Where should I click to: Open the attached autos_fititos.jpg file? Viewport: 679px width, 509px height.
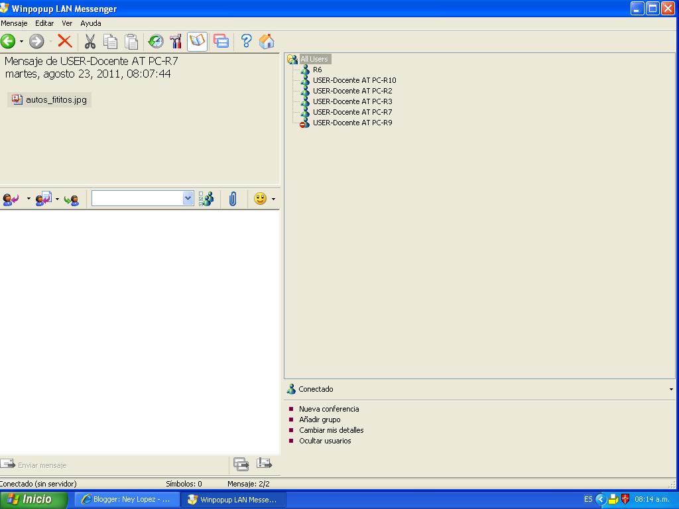(49, 100)
